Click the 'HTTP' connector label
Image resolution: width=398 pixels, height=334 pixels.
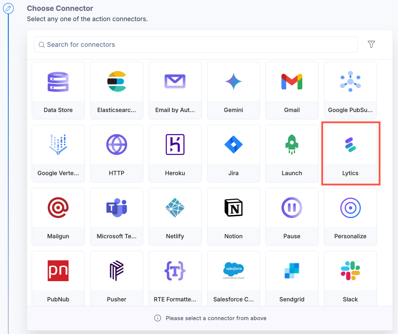coord(117,173)
